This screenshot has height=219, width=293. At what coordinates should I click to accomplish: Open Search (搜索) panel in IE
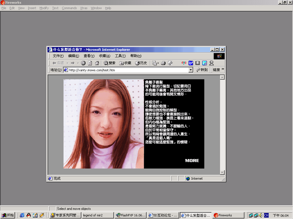(109, 63)
